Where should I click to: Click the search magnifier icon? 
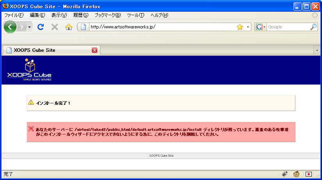[x=313, y=27]
